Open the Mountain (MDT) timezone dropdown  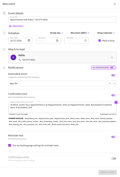pyautogui.click(x=80, y=33)
